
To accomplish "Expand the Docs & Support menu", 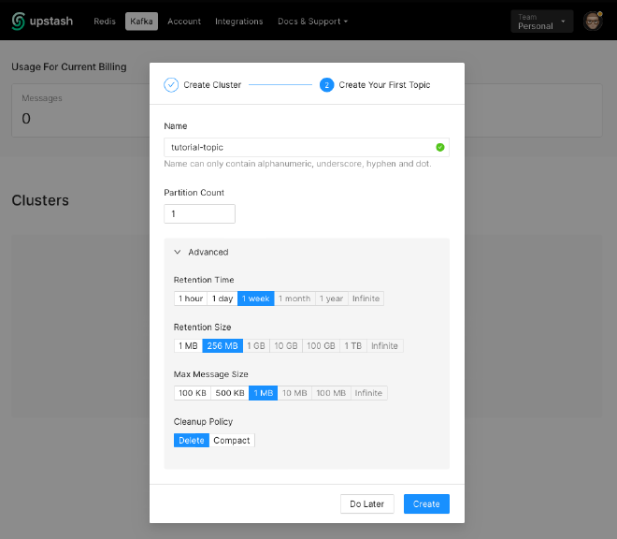I will (x=312, y=21).
